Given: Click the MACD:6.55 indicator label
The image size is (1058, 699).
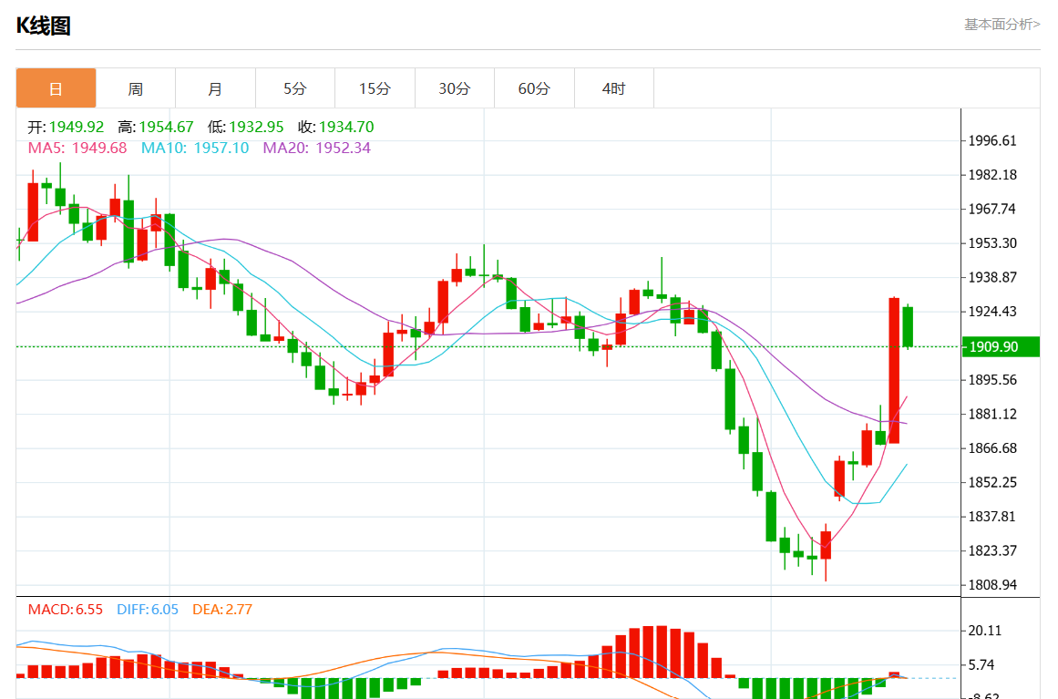Looking at the screenshot, I should 66,610.
